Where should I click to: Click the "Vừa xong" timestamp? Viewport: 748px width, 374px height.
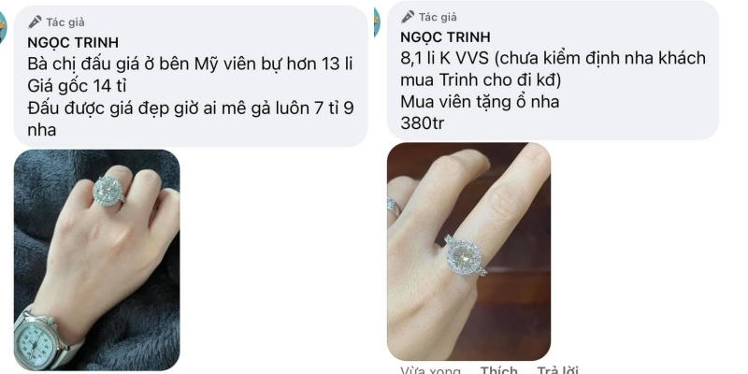tap(431, 370)
